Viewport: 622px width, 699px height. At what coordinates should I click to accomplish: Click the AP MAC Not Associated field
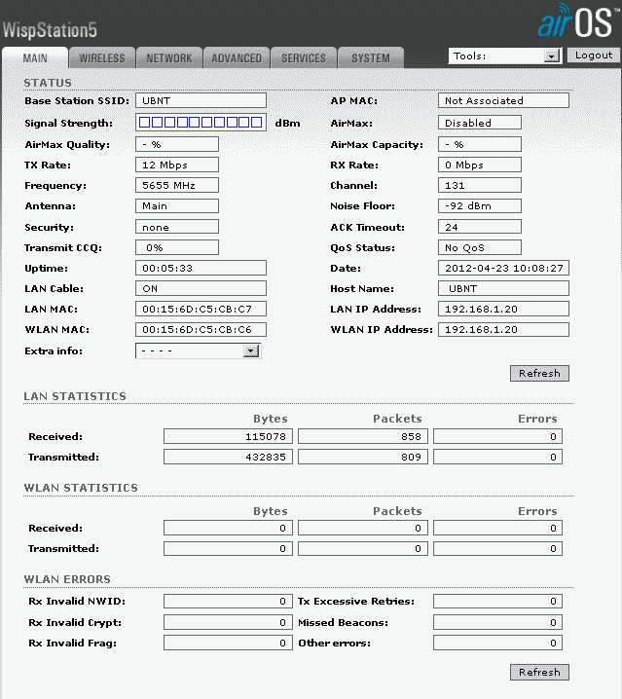pyautogui.click(x=503, y=100)
